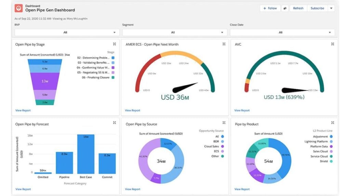Click the Follow button
Viewport: 350px width, 196px height.
pyautogui.click(x=270, y=8)
